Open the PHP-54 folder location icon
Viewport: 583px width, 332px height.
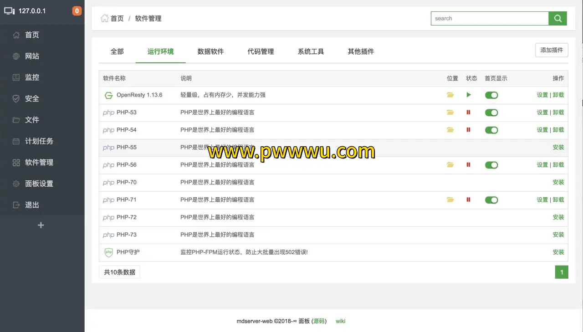[x=450, y=130]
